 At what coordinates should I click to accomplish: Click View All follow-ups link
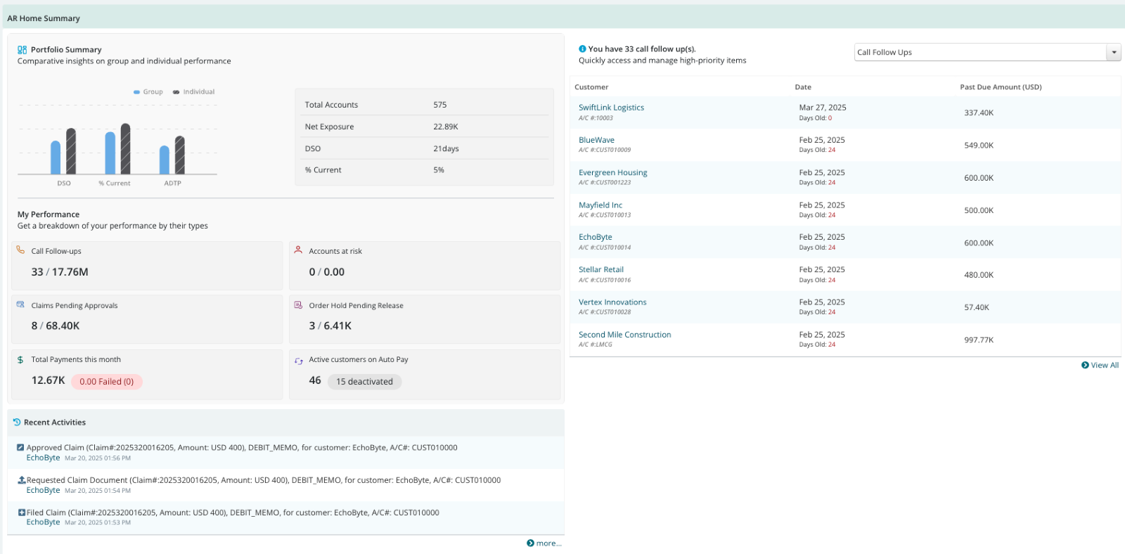click(x=1105, y=365)
